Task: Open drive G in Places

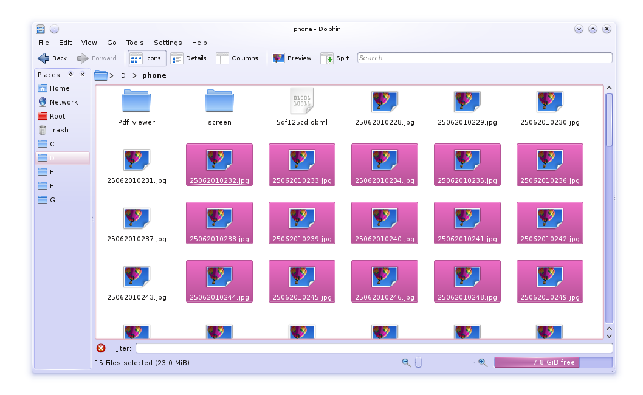Action: click(63, 200)
